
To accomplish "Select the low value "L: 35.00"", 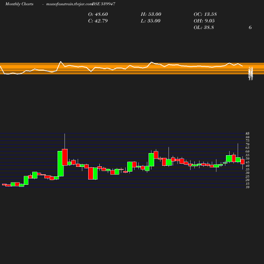I will [150, 21].
